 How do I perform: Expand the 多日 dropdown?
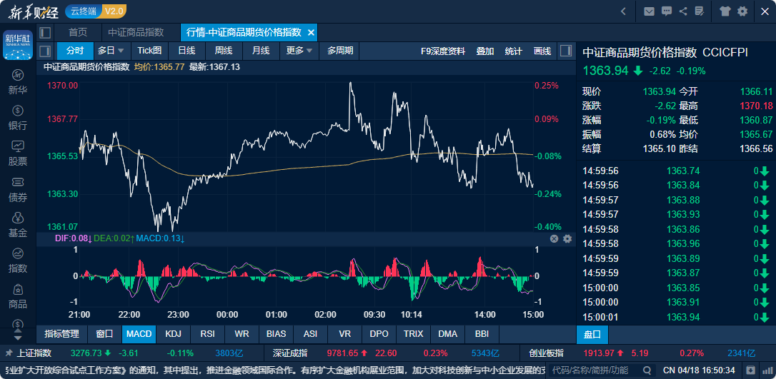click(111, 51)
